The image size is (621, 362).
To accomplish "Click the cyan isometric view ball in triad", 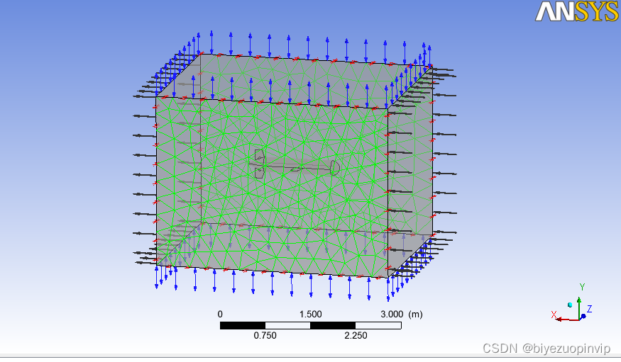I will (570, 305).
